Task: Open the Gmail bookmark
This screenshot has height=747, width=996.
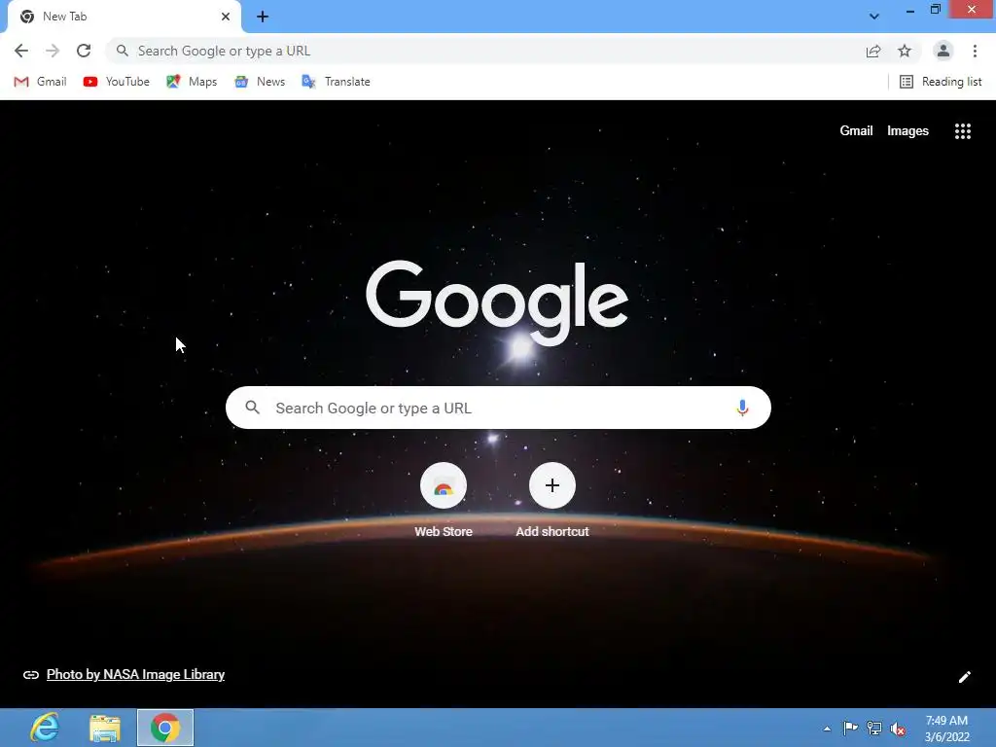Action: point(40,82)
